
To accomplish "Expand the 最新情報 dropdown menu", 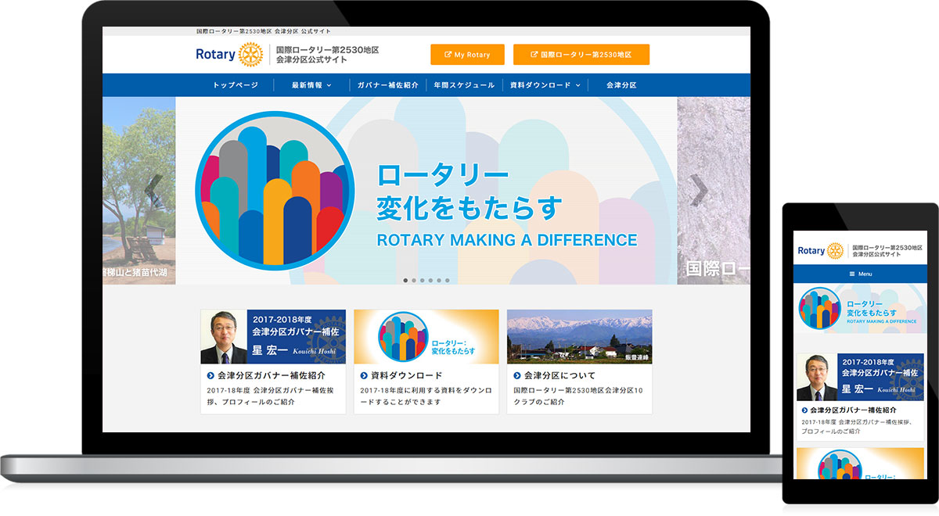I will point(310,84).
